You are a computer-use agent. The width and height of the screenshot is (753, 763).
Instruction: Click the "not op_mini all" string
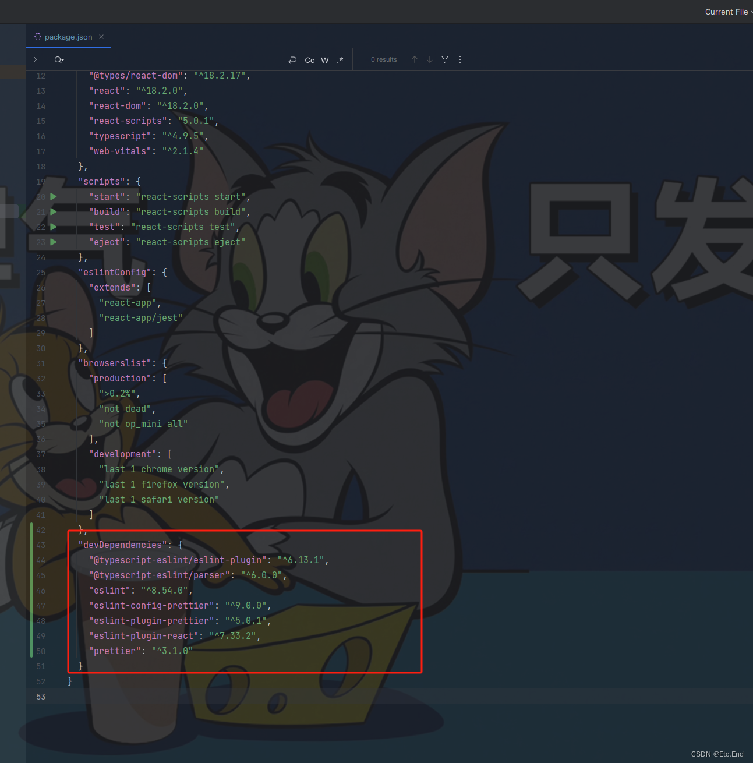(144, 424)
